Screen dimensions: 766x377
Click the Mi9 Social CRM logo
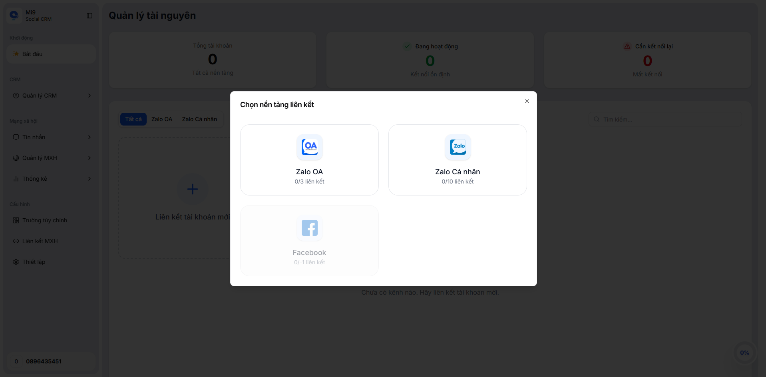[x=14, y=16]
